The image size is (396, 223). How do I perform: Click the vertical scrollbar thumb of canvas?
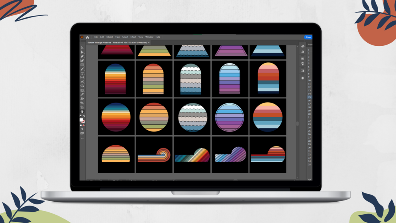click(x=297, y=124)
